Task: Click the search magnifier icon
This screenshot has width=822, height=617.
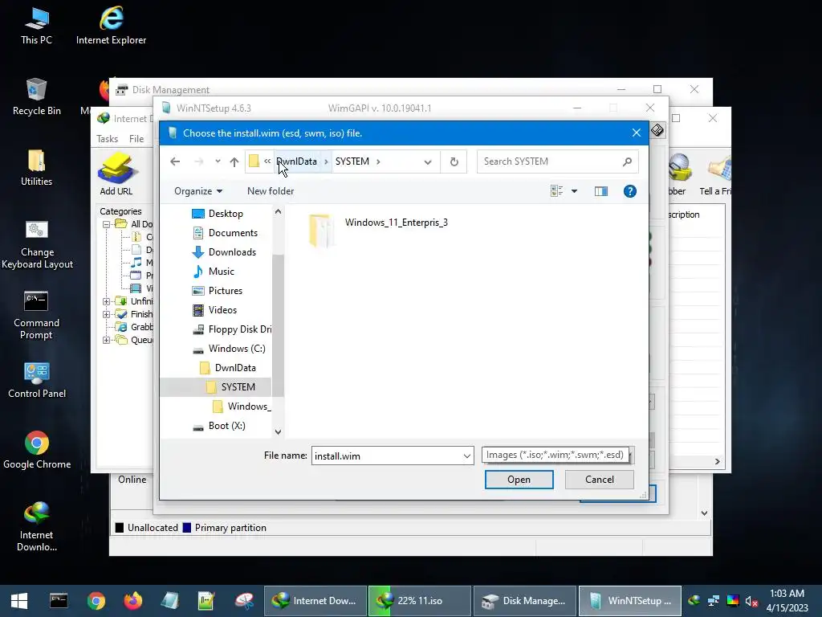Action: (x=627, y=161)
